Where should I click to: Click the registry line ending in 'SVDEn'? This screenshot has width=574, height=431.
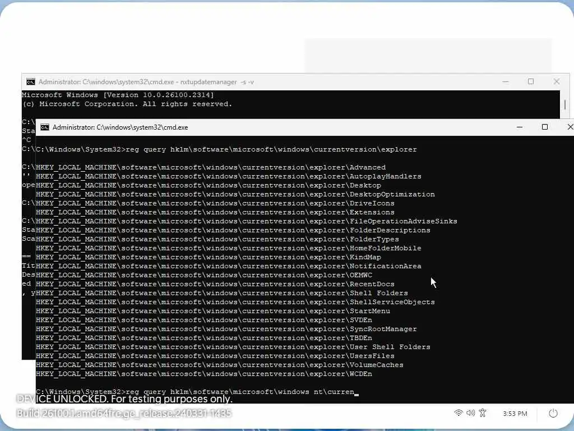point(204,320)
